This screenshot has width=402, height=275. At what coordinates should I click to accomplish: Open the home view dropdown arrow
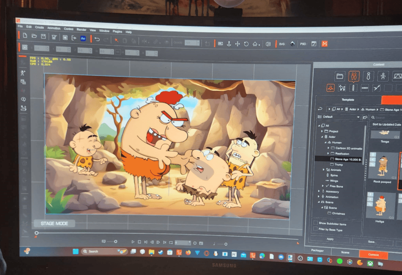pyautogui.click(x=259, y=45)
